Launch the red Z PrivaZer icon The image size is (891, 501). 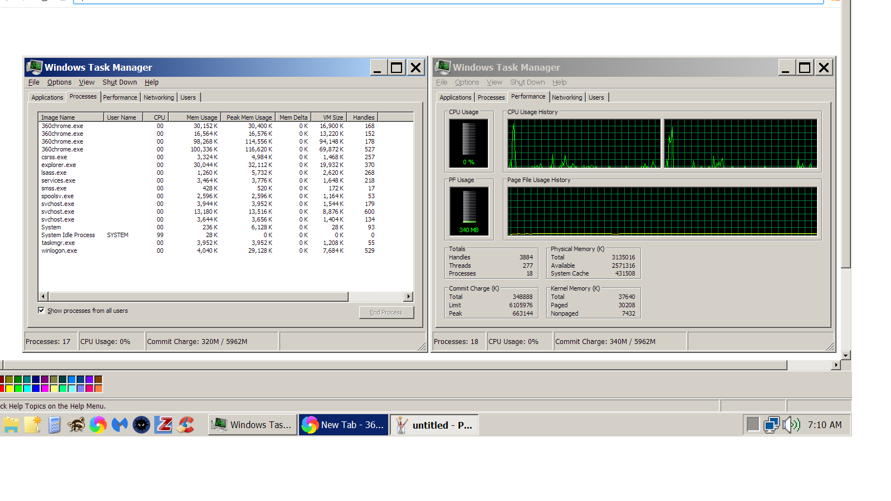(x=163, y=425)
